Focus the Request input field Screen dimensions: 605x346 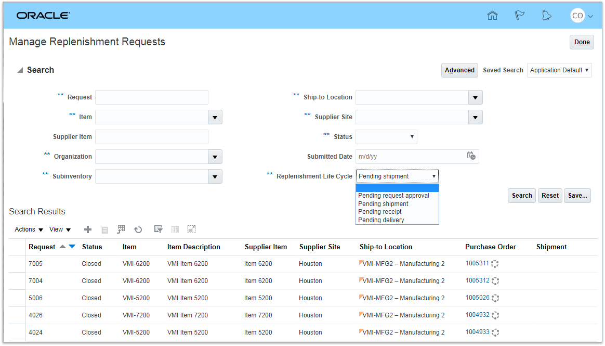point(152,97)
